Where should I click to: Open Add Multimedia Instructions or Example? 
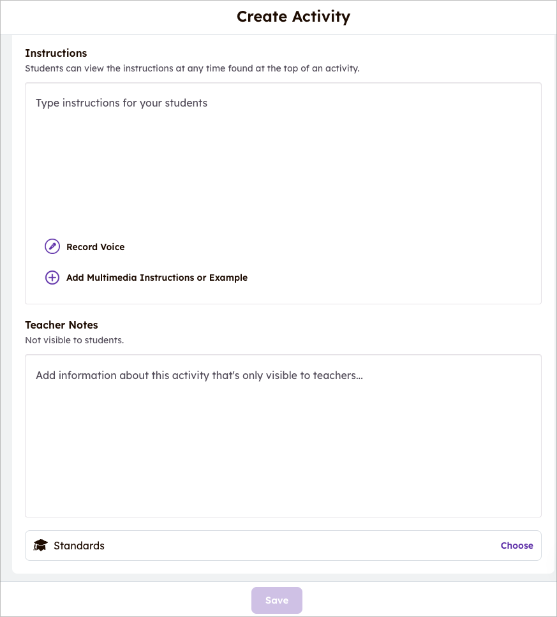pyautogui.click(x=157, y=278)
